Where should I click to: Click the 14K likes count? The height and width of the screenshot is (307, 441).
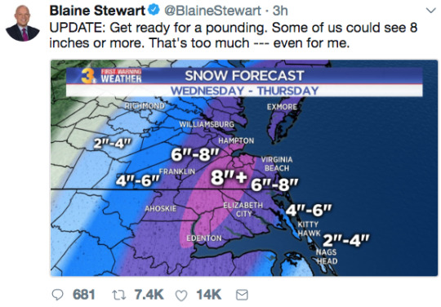tap(209, 295)
